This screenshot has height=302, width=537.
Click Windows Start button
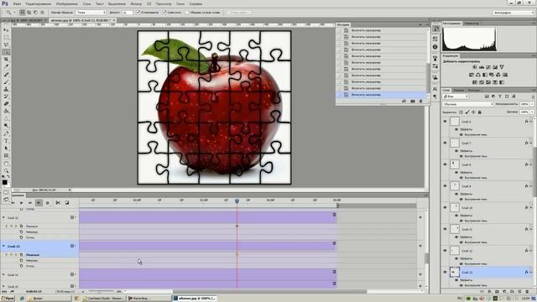(8, 299)
